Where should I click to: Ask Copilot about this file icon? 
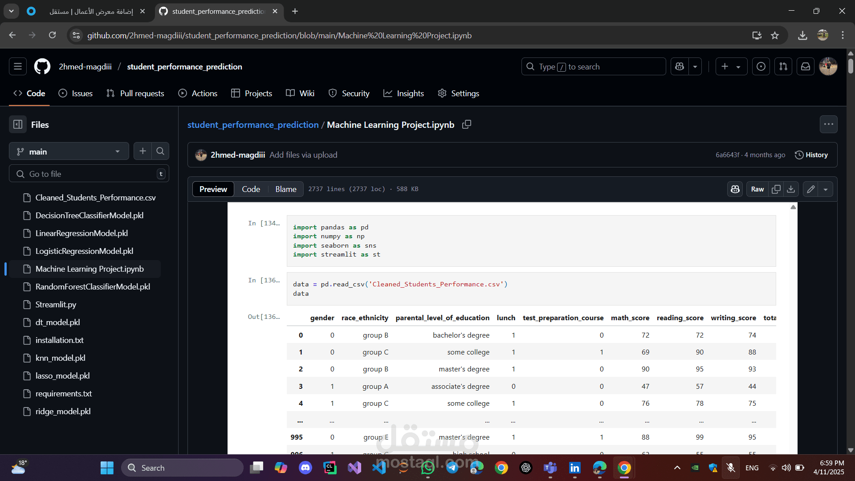click(735, 189)
